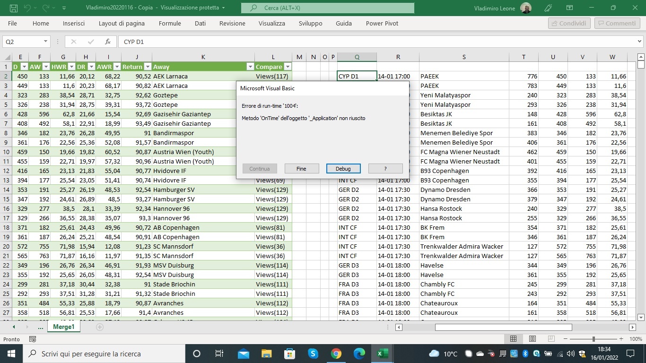Switch to the Home tab
The height and width of the screenshot is (363, 646).
[x=41, y=23]
